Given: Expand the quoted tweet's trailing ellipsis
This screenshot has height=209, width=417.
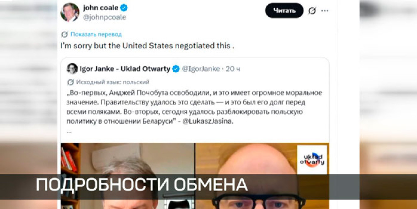Looking at the screenshot, I should (69, 131).
